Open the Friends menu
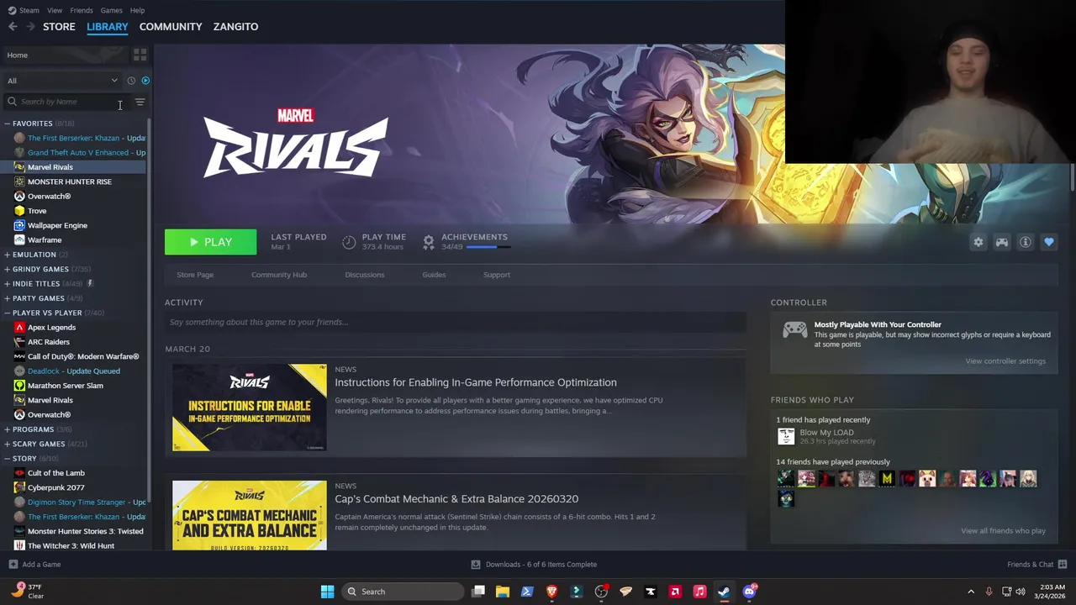Image resolution: width=1076 pixels, height=605 pixels. coord(82,10)
